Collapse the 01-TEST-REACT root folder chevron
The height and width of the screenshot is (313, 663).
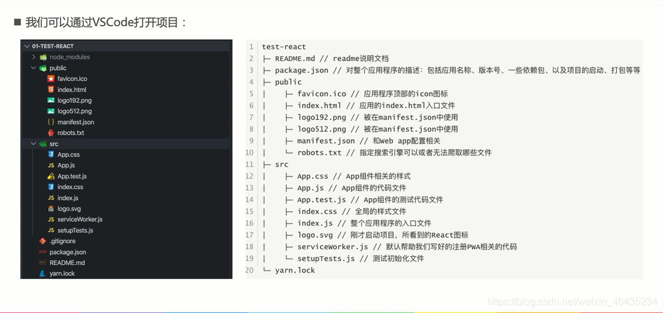click(27, 46)
